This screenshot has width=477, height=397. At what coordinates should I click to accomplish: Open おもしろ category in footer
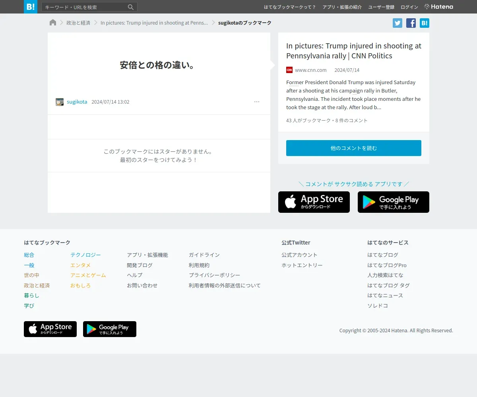point(80,285)
